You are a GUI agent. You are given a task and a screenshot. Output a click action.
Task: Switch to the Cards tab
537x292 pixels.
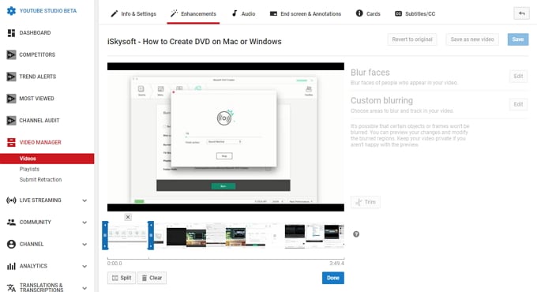pos(368,13)
